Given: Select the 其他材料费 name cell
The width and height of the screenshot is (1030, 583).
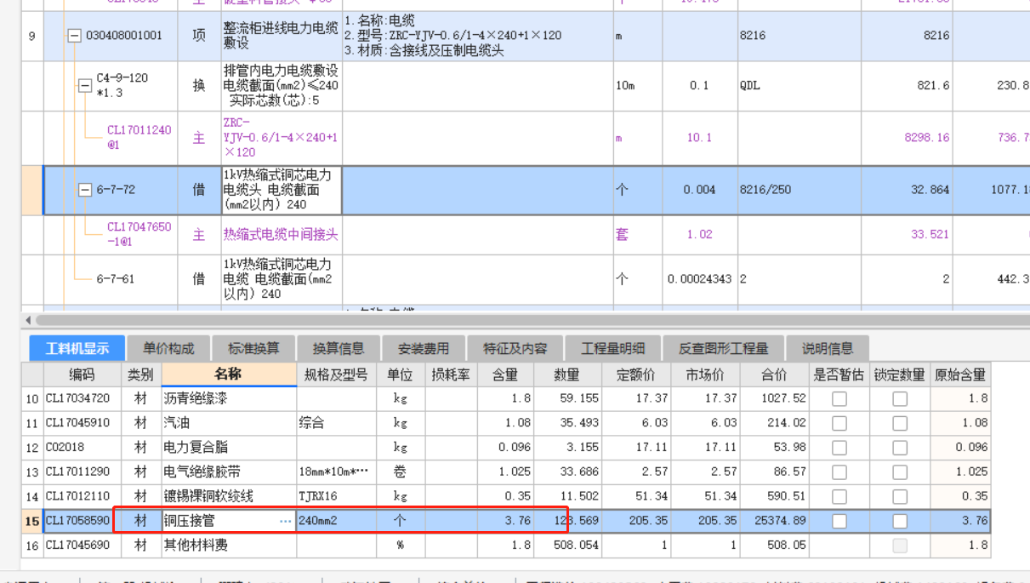Looking at the screenshot, I should click(228, 545).
